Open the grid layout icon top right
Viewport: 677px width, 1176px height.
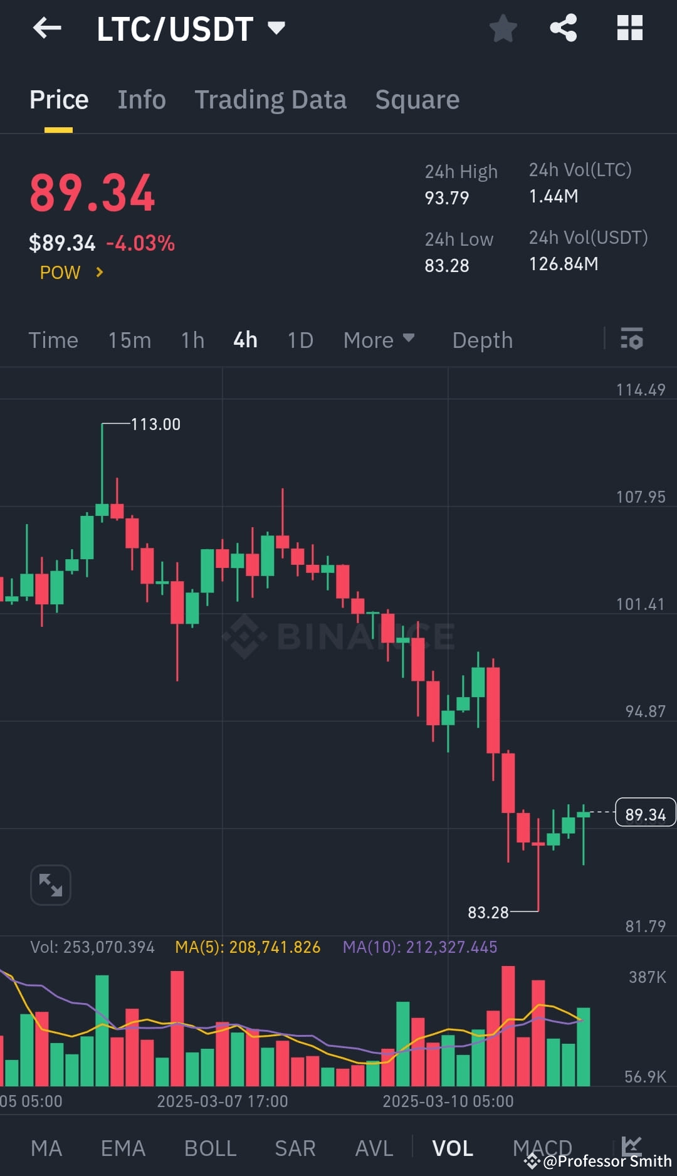tap(629, 28)
